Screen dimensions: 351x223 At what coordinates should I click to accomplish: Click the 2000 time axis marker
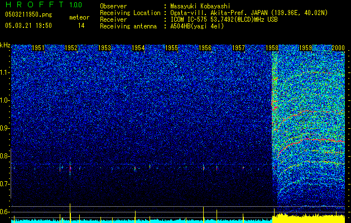[338, 47]
